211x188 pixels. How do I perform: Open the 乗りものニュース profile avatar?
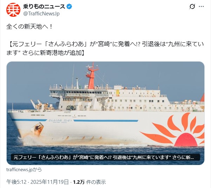click(13, 10)
